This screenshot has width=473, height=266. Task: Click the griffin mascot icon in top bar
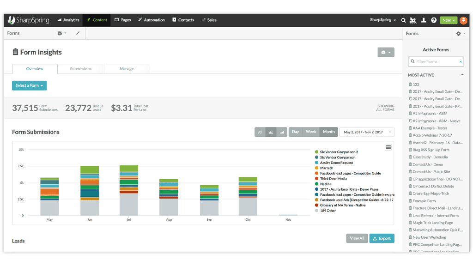click(413, 20)
